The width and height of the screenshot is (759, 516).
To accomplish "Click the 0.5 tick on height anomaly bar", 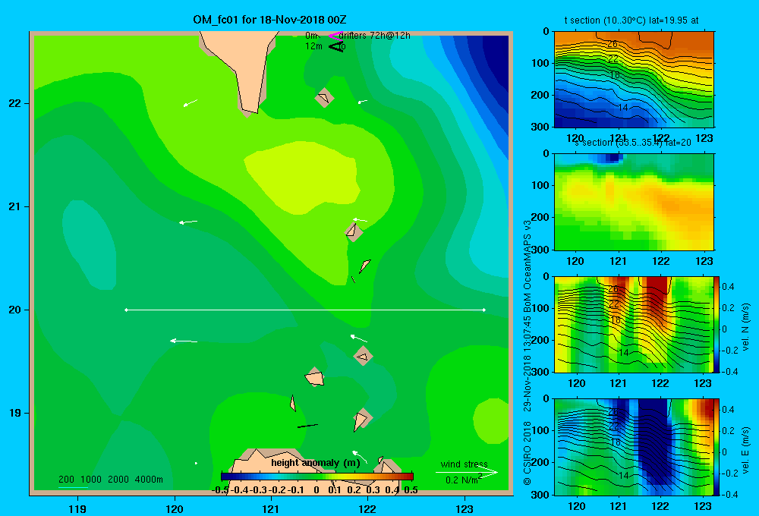I will 411,490.
